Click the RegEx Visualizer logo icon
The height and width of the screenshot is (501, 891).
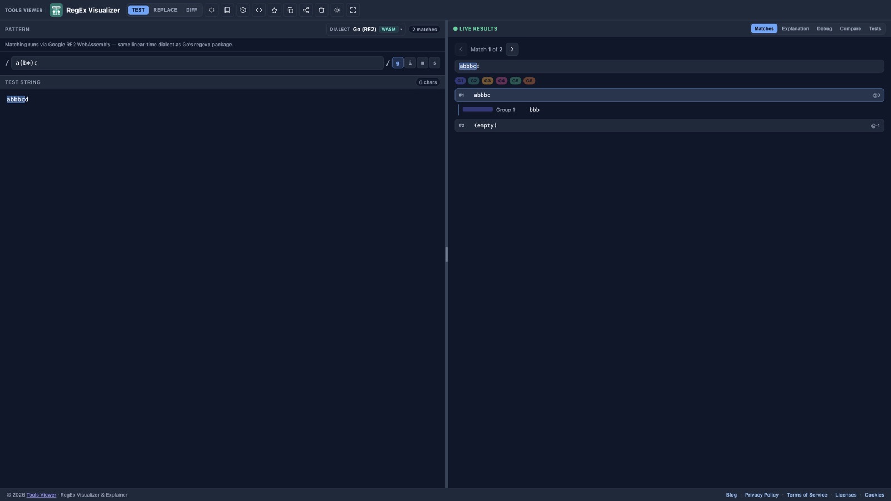[x=56, y=10]
